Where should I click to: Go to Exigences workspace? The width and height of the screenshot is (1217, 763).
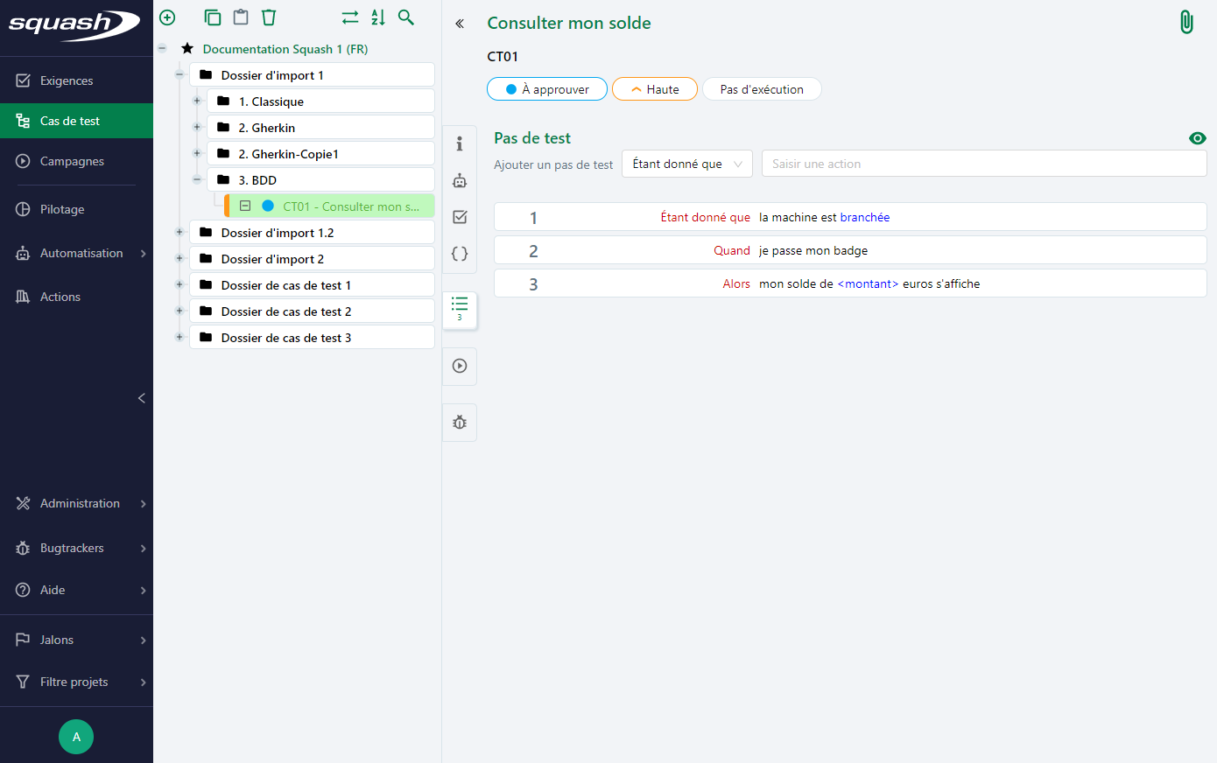click(67, 80)
